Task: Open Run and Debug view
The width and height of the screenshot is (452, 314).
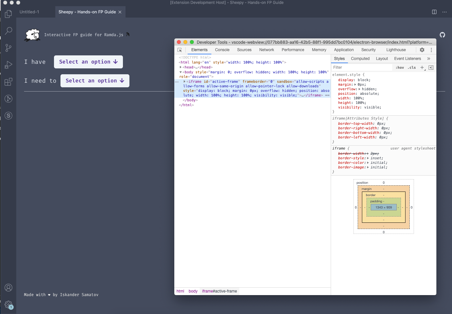Action: (8, 65)
